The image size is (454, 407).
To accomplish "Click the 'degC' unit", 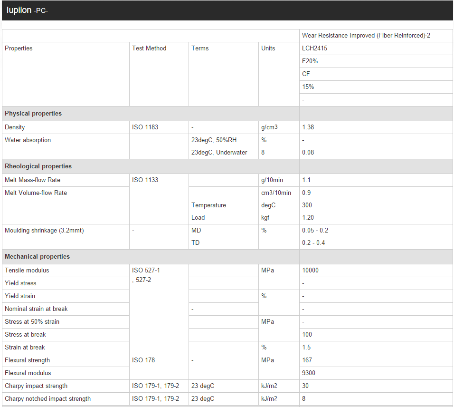I will tap(268, 205).
